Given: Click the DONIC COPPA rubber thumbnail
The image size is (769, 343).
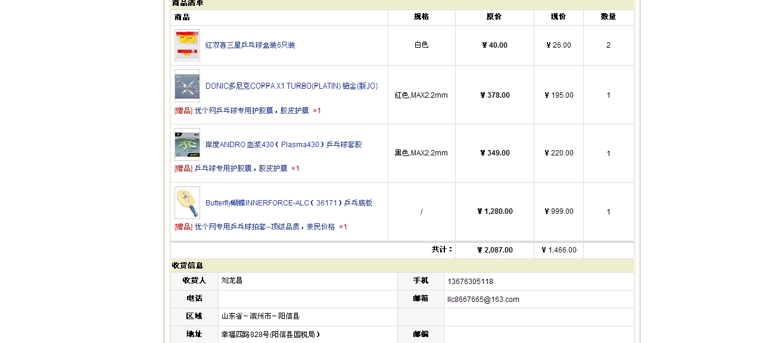Looking at the screenshot, I should coord(187,86).
